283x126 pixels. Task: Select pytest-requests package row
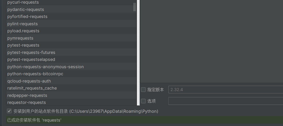pos(71,45)
